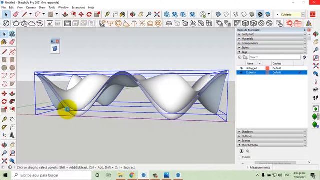Select the Circle tool in left toolbar

tap(4, 68)
